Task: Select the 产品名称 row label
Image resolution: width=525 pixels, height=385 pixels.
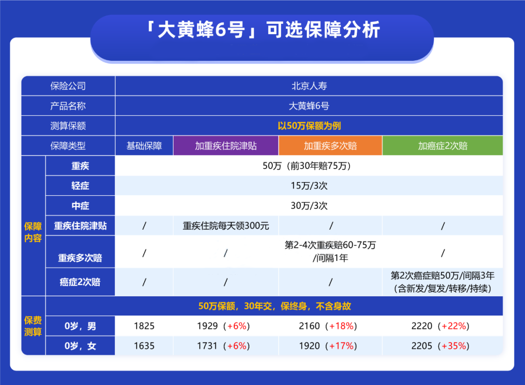Action: (68, 106)
